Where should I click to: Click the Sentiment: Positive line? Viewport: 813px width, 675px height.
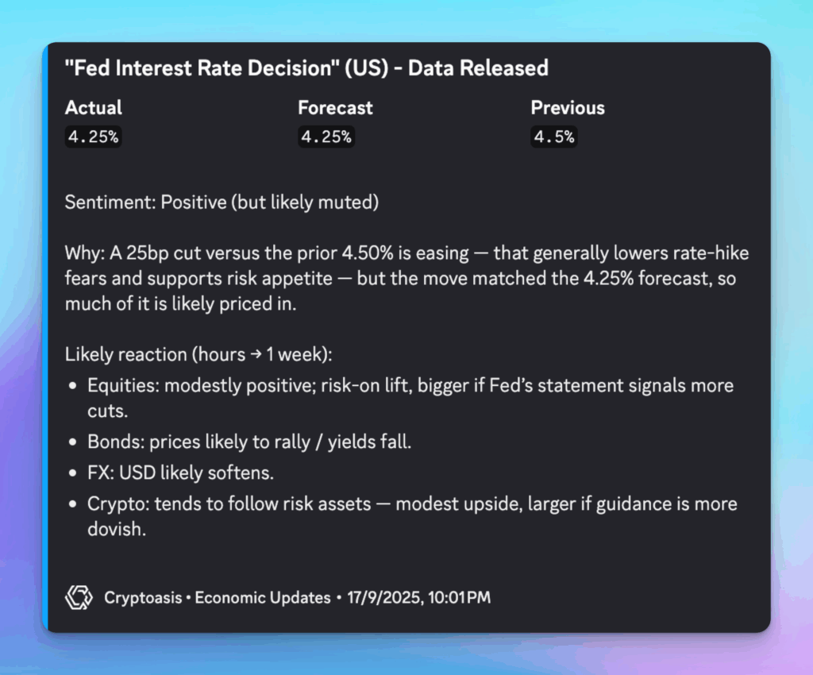[x=222, y=202]
